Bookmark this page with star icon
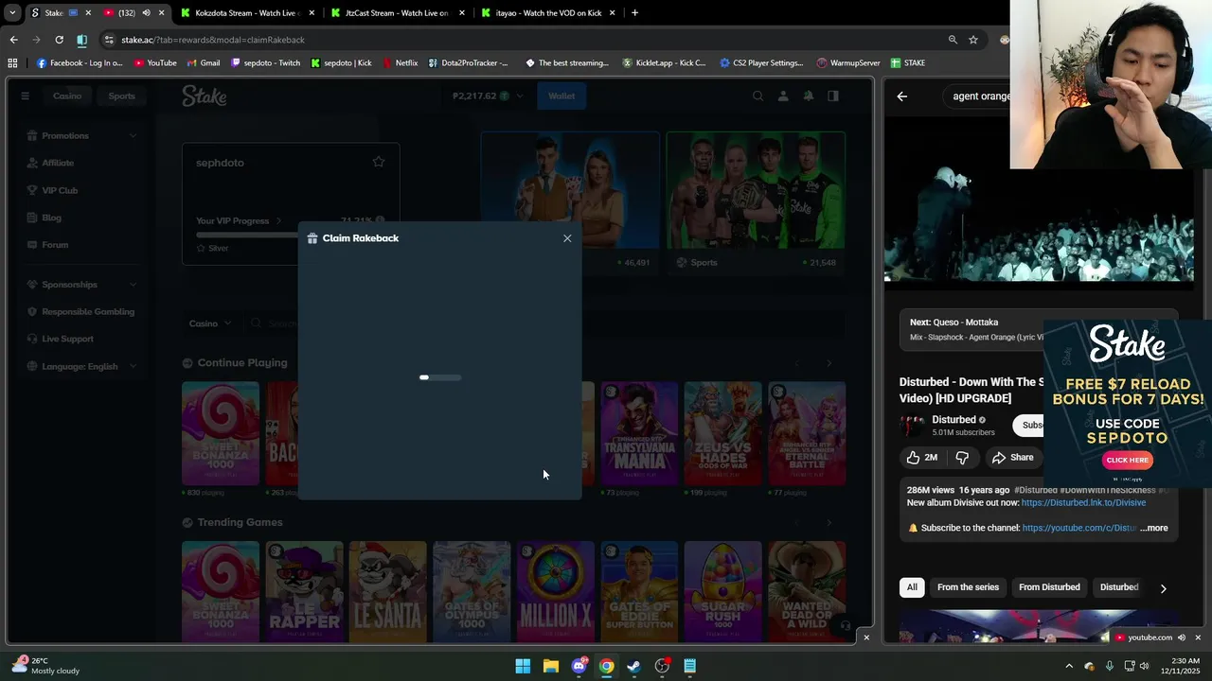The image size is (1212, 681). 972,40
